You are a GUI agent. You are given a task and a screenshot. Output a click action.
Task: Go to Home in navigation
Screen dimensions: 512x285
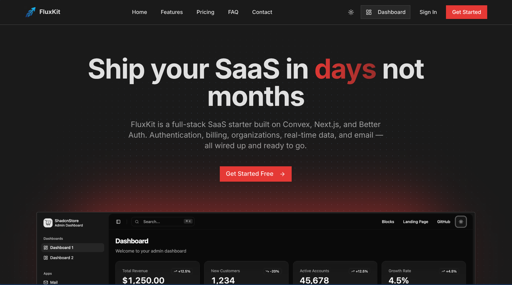140,12
